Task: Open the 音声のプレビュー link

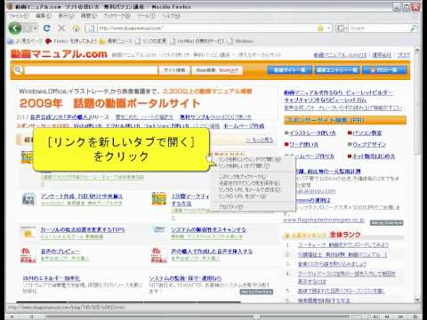Action: click(x=60, y=252)
